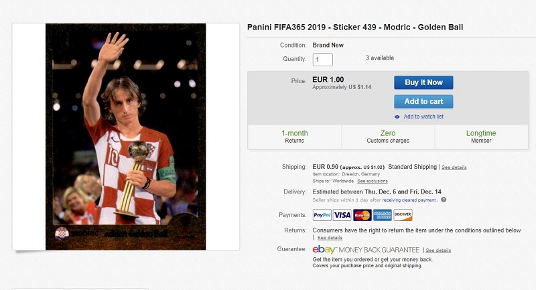Click the eye icon beside watch list
The height and width of the screenshot is (290, 536).
pyautogui.click(x=397, y=117)
